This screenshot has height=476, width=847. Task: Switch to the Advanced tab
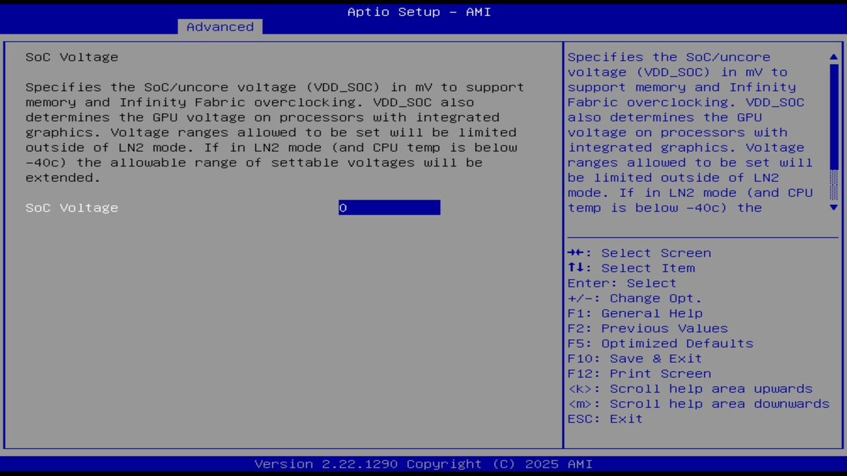220,26
